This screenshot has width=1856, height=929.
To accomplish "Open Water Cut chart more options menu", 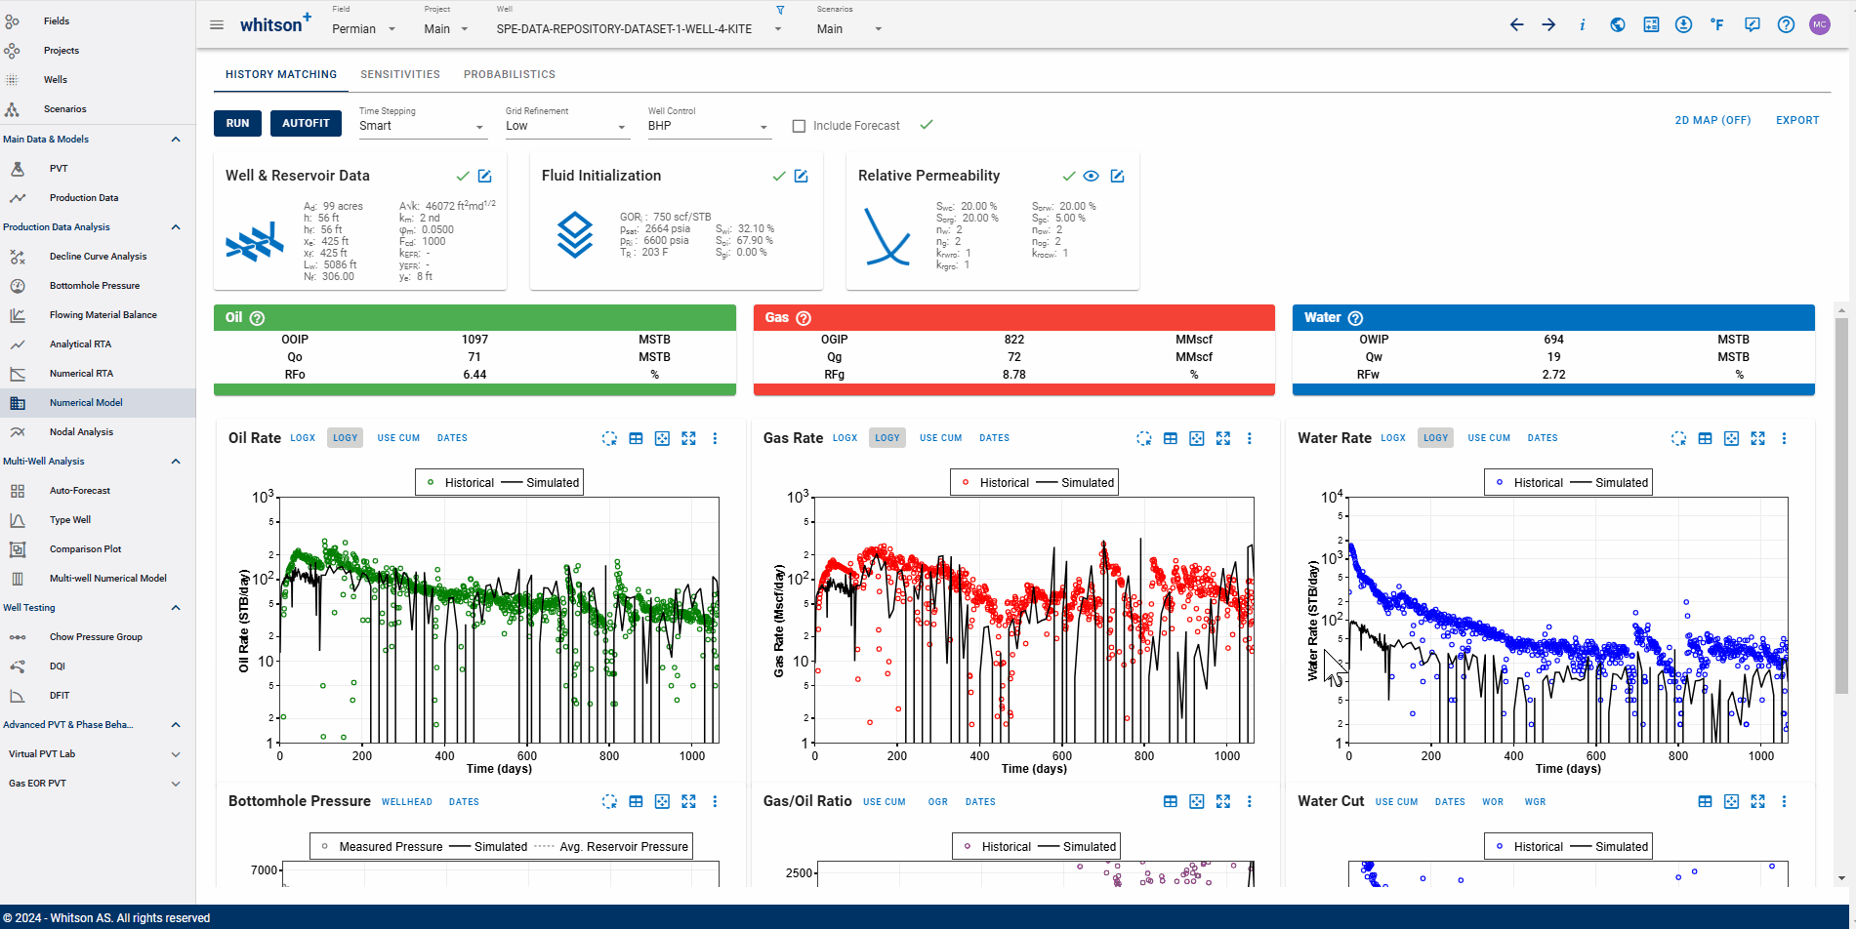I will click(x=1784, y=802).
